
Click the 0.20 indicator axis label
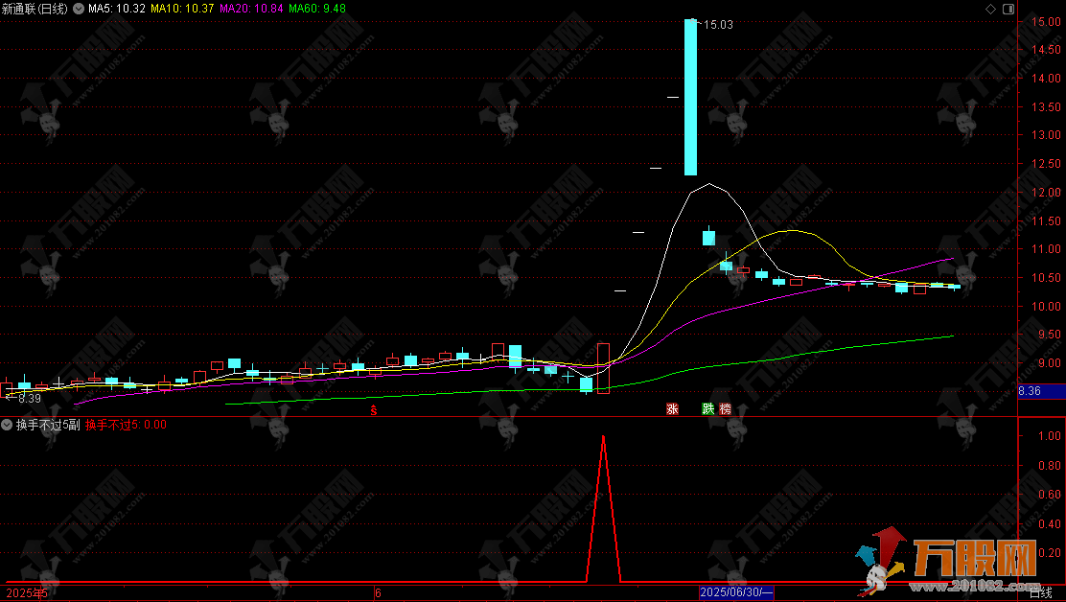[x=1050, y=553]
